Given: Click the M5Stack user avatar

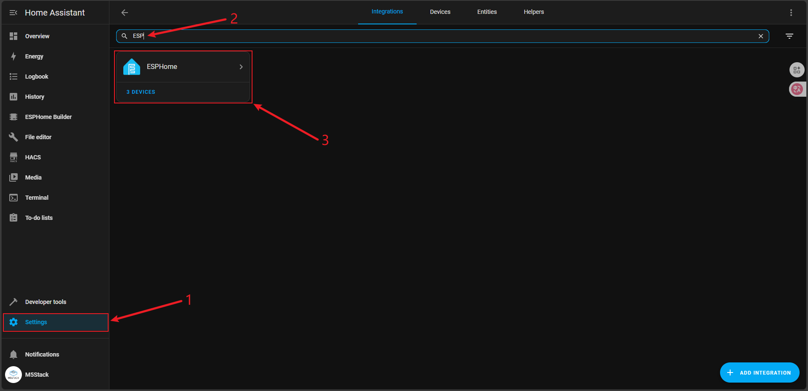Looking at the screenshot, I should [13, 375].
